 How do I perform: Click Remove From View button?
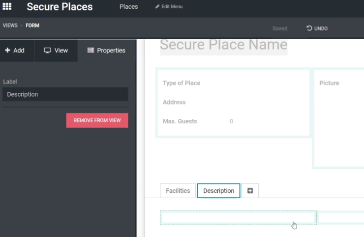pos(97,120)
